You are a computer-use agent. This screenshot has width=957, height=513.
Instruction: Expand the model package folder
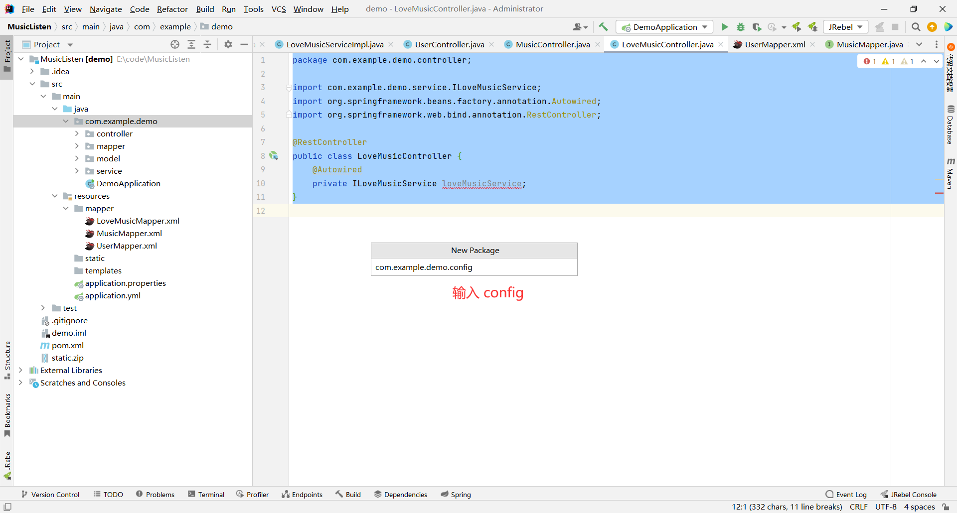click(77, 158)
